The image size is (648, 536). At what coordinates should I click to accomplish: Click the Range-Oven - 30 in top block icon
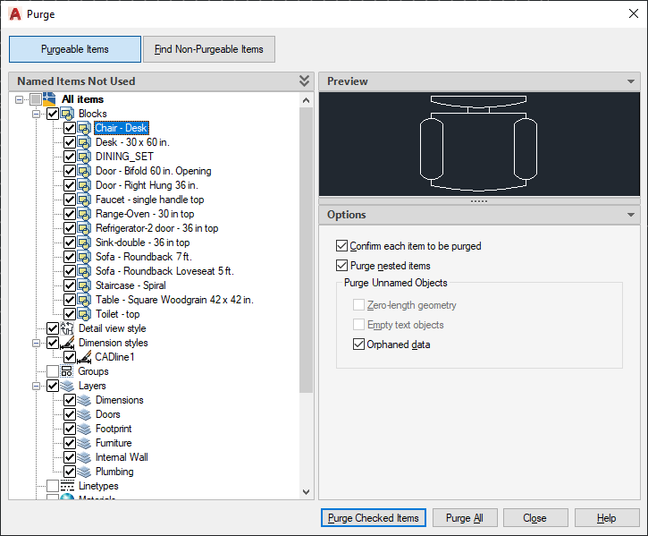84,214
